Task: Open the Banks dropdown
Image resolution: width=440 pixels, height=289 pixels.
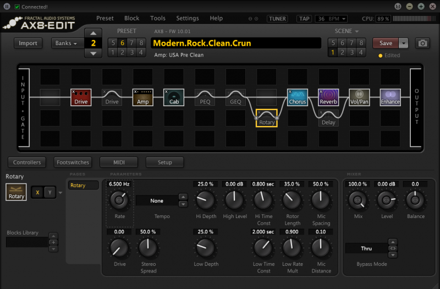Action: pos(67,43)
